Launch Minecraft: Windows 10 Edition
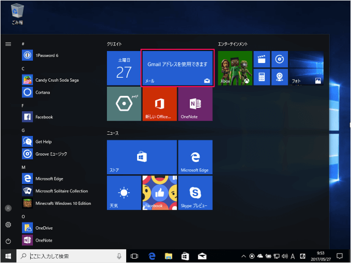The image size is (351, 263). [57, 203]
